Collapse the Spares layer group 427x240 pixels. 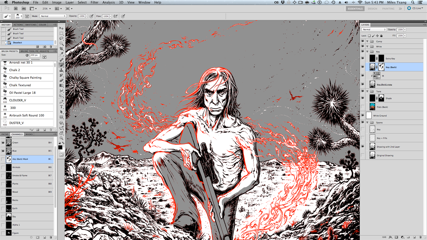[367, 122]
